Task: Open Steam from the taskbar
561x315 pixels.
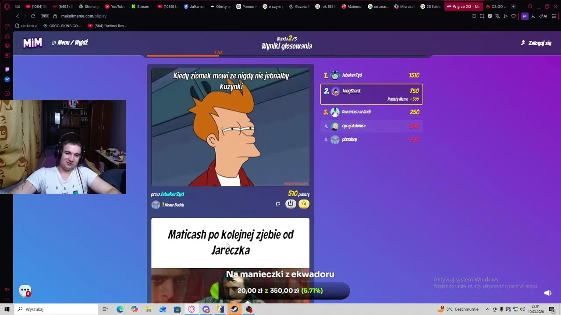Action: pyautogui.click(x=234, y=309)
